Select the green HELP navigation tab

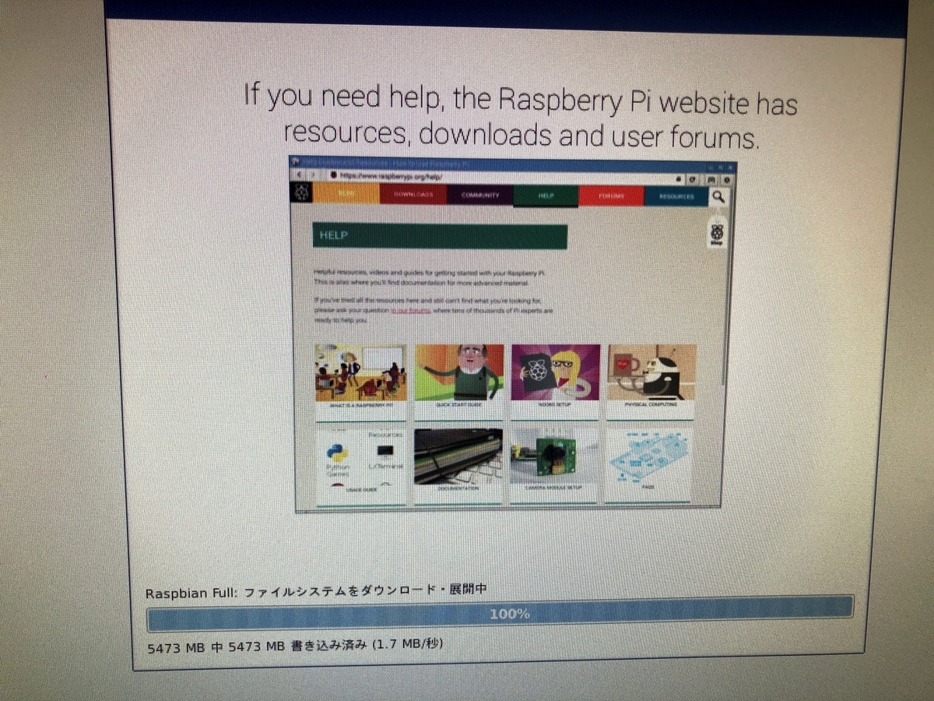point(546,196)
